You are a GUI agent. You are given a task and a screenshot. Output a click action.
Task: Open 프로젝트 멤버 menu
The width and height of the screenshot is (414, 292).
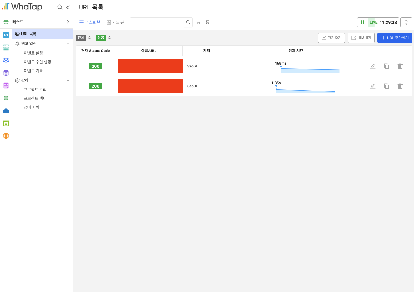(x=35, y=98)
